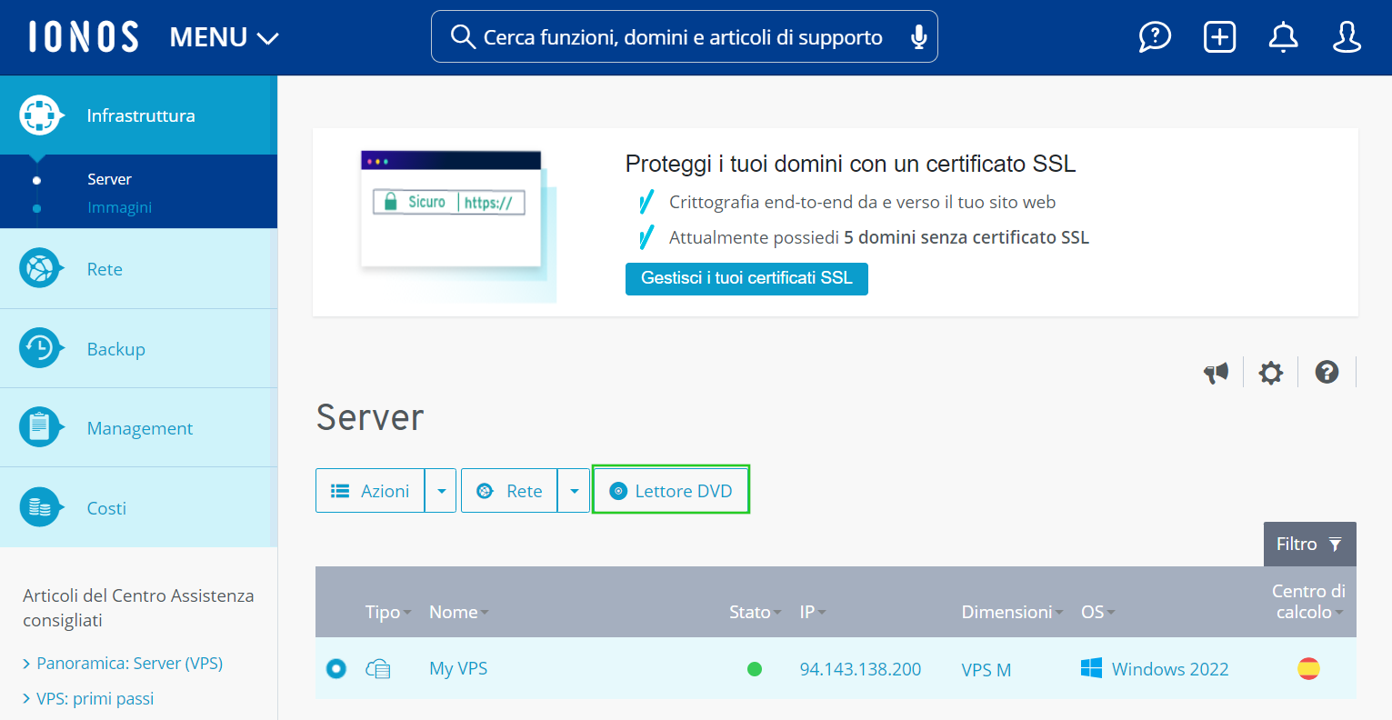This screenshot has width=1392, height=720.
Task: Sort the table by Stato column
Action: 756,612
